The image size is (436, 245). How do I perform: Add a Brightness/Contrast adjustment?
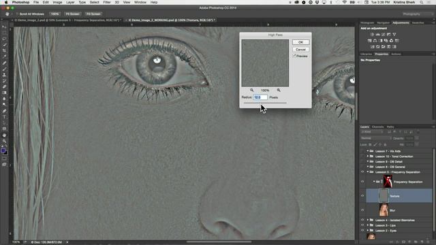[x=373, y=35]
